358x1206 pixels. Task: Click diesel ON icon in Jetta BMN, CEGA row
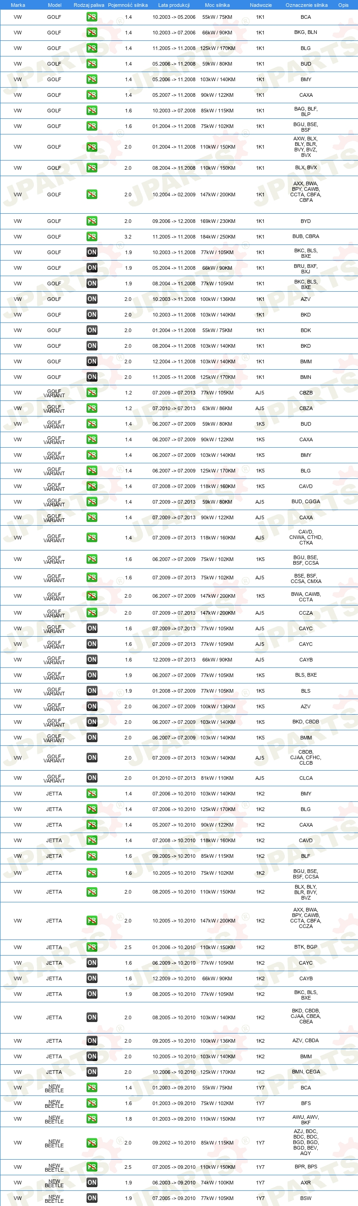92,1072
